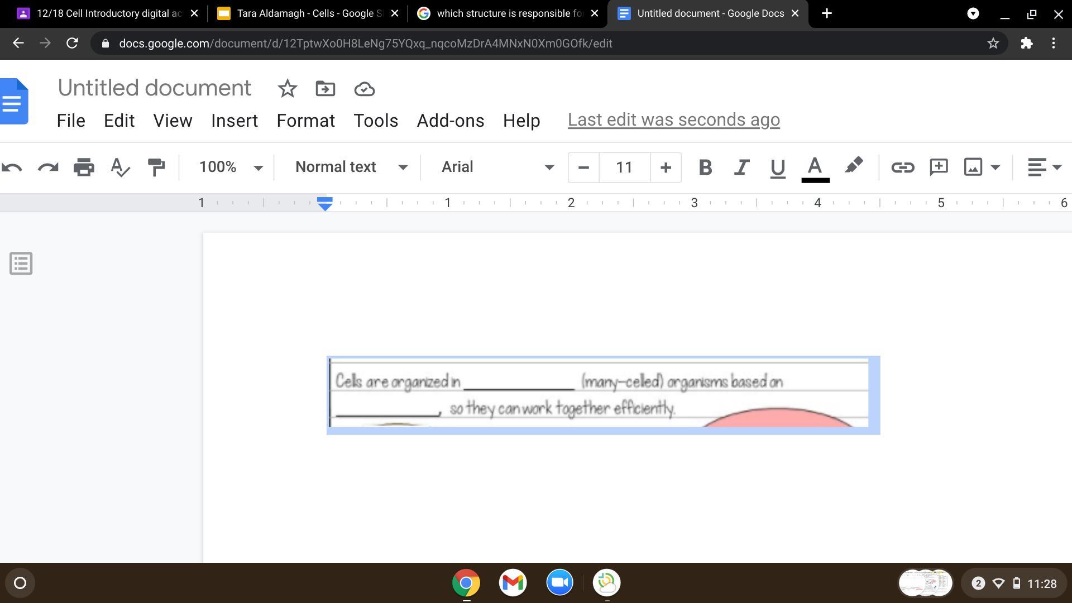
Task: Run spelling and grammar check
Action: 120,167
